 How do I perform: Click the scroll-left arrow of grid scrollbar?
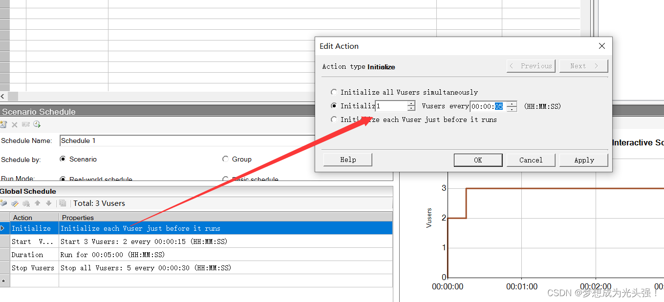tap(3, 97)
